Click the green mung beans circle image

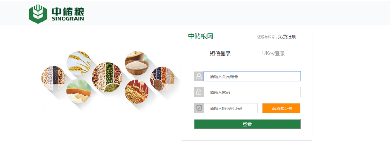(107, 77)
